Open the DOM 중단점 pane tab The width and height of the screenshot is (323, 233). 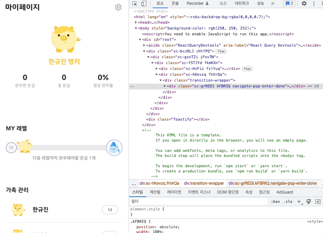(x=228, y=192)
